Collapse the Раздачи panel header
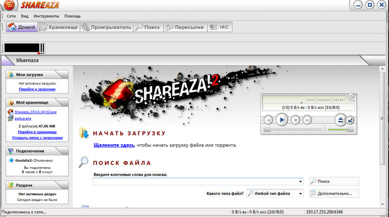 pos(37,185)
